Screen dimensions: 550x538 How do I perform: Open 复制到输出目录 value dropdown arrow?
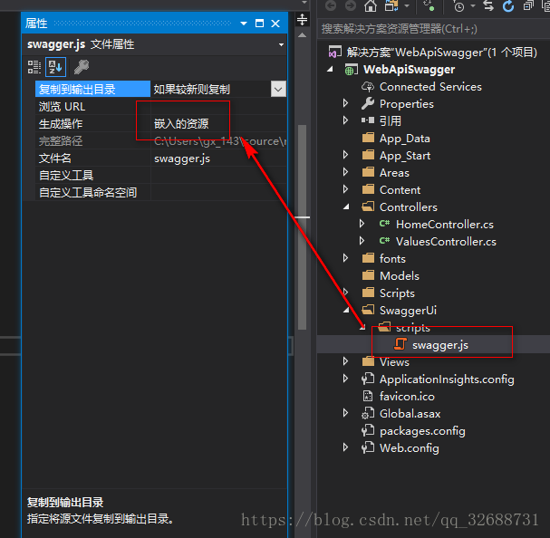coord(278,89)
